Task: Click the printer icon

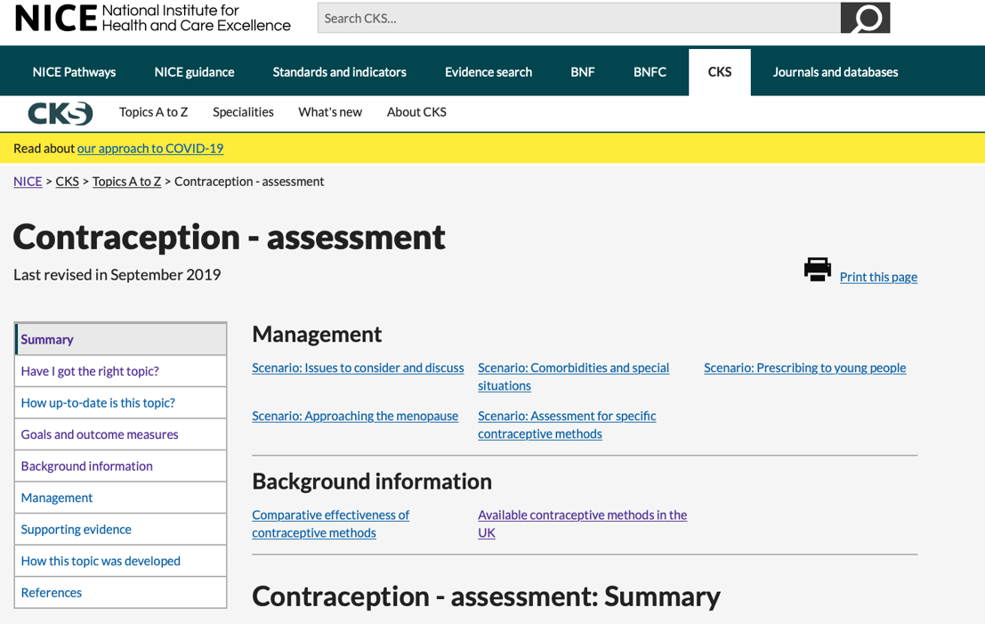Action: (817, 270)
